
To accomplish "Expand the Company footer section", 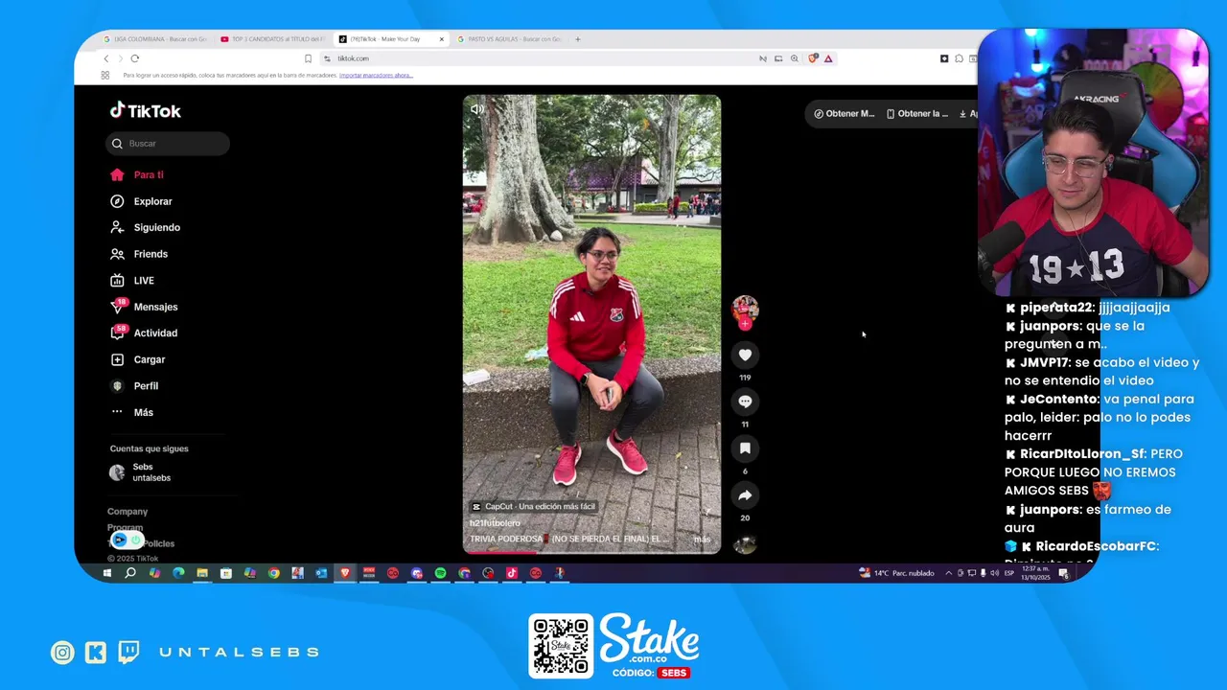I will click(127, 512).
